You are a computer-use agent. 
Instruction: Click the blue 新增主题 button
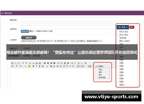click(25, 31)
